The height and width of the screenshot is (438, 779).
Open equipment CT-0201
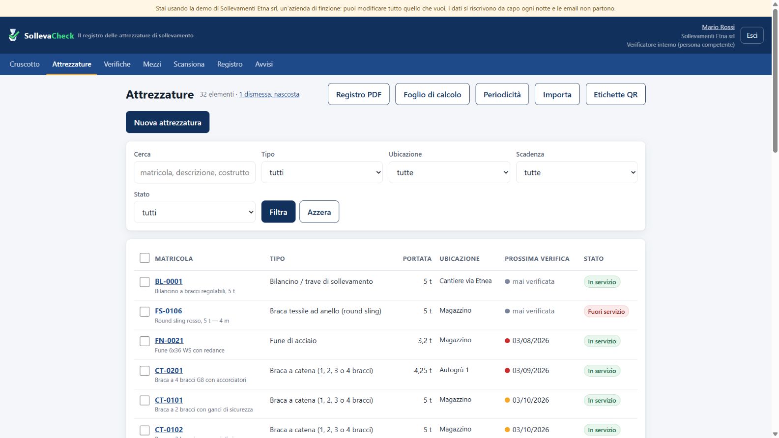click(169, 370)
